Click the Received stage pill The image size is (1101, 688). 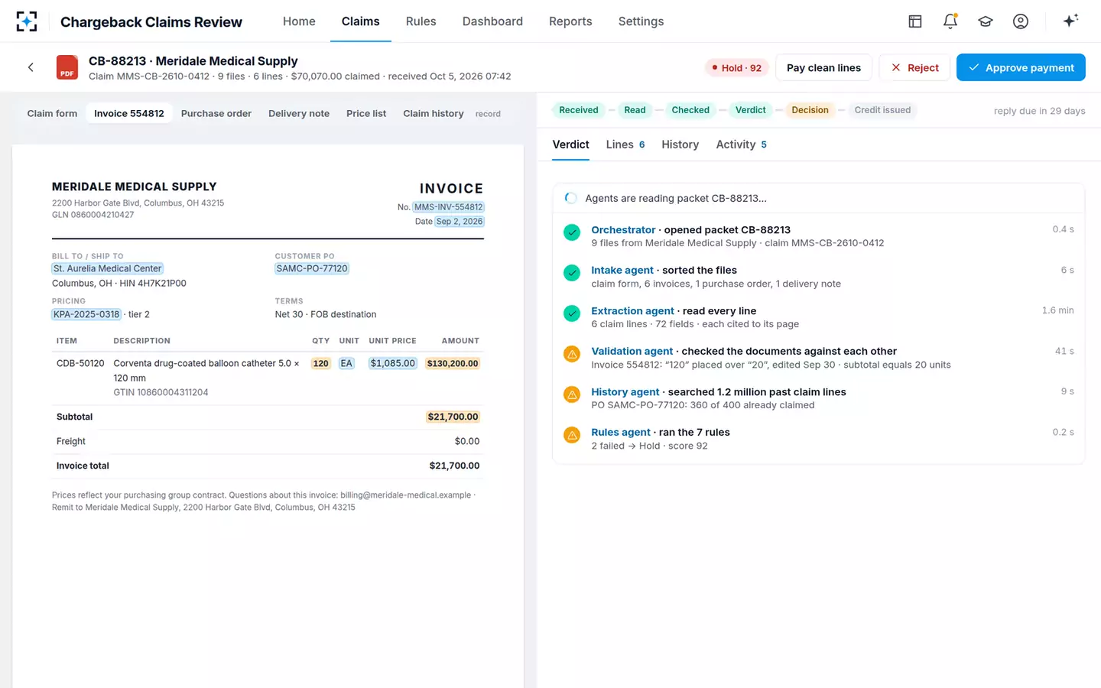(x=579, y=110)
